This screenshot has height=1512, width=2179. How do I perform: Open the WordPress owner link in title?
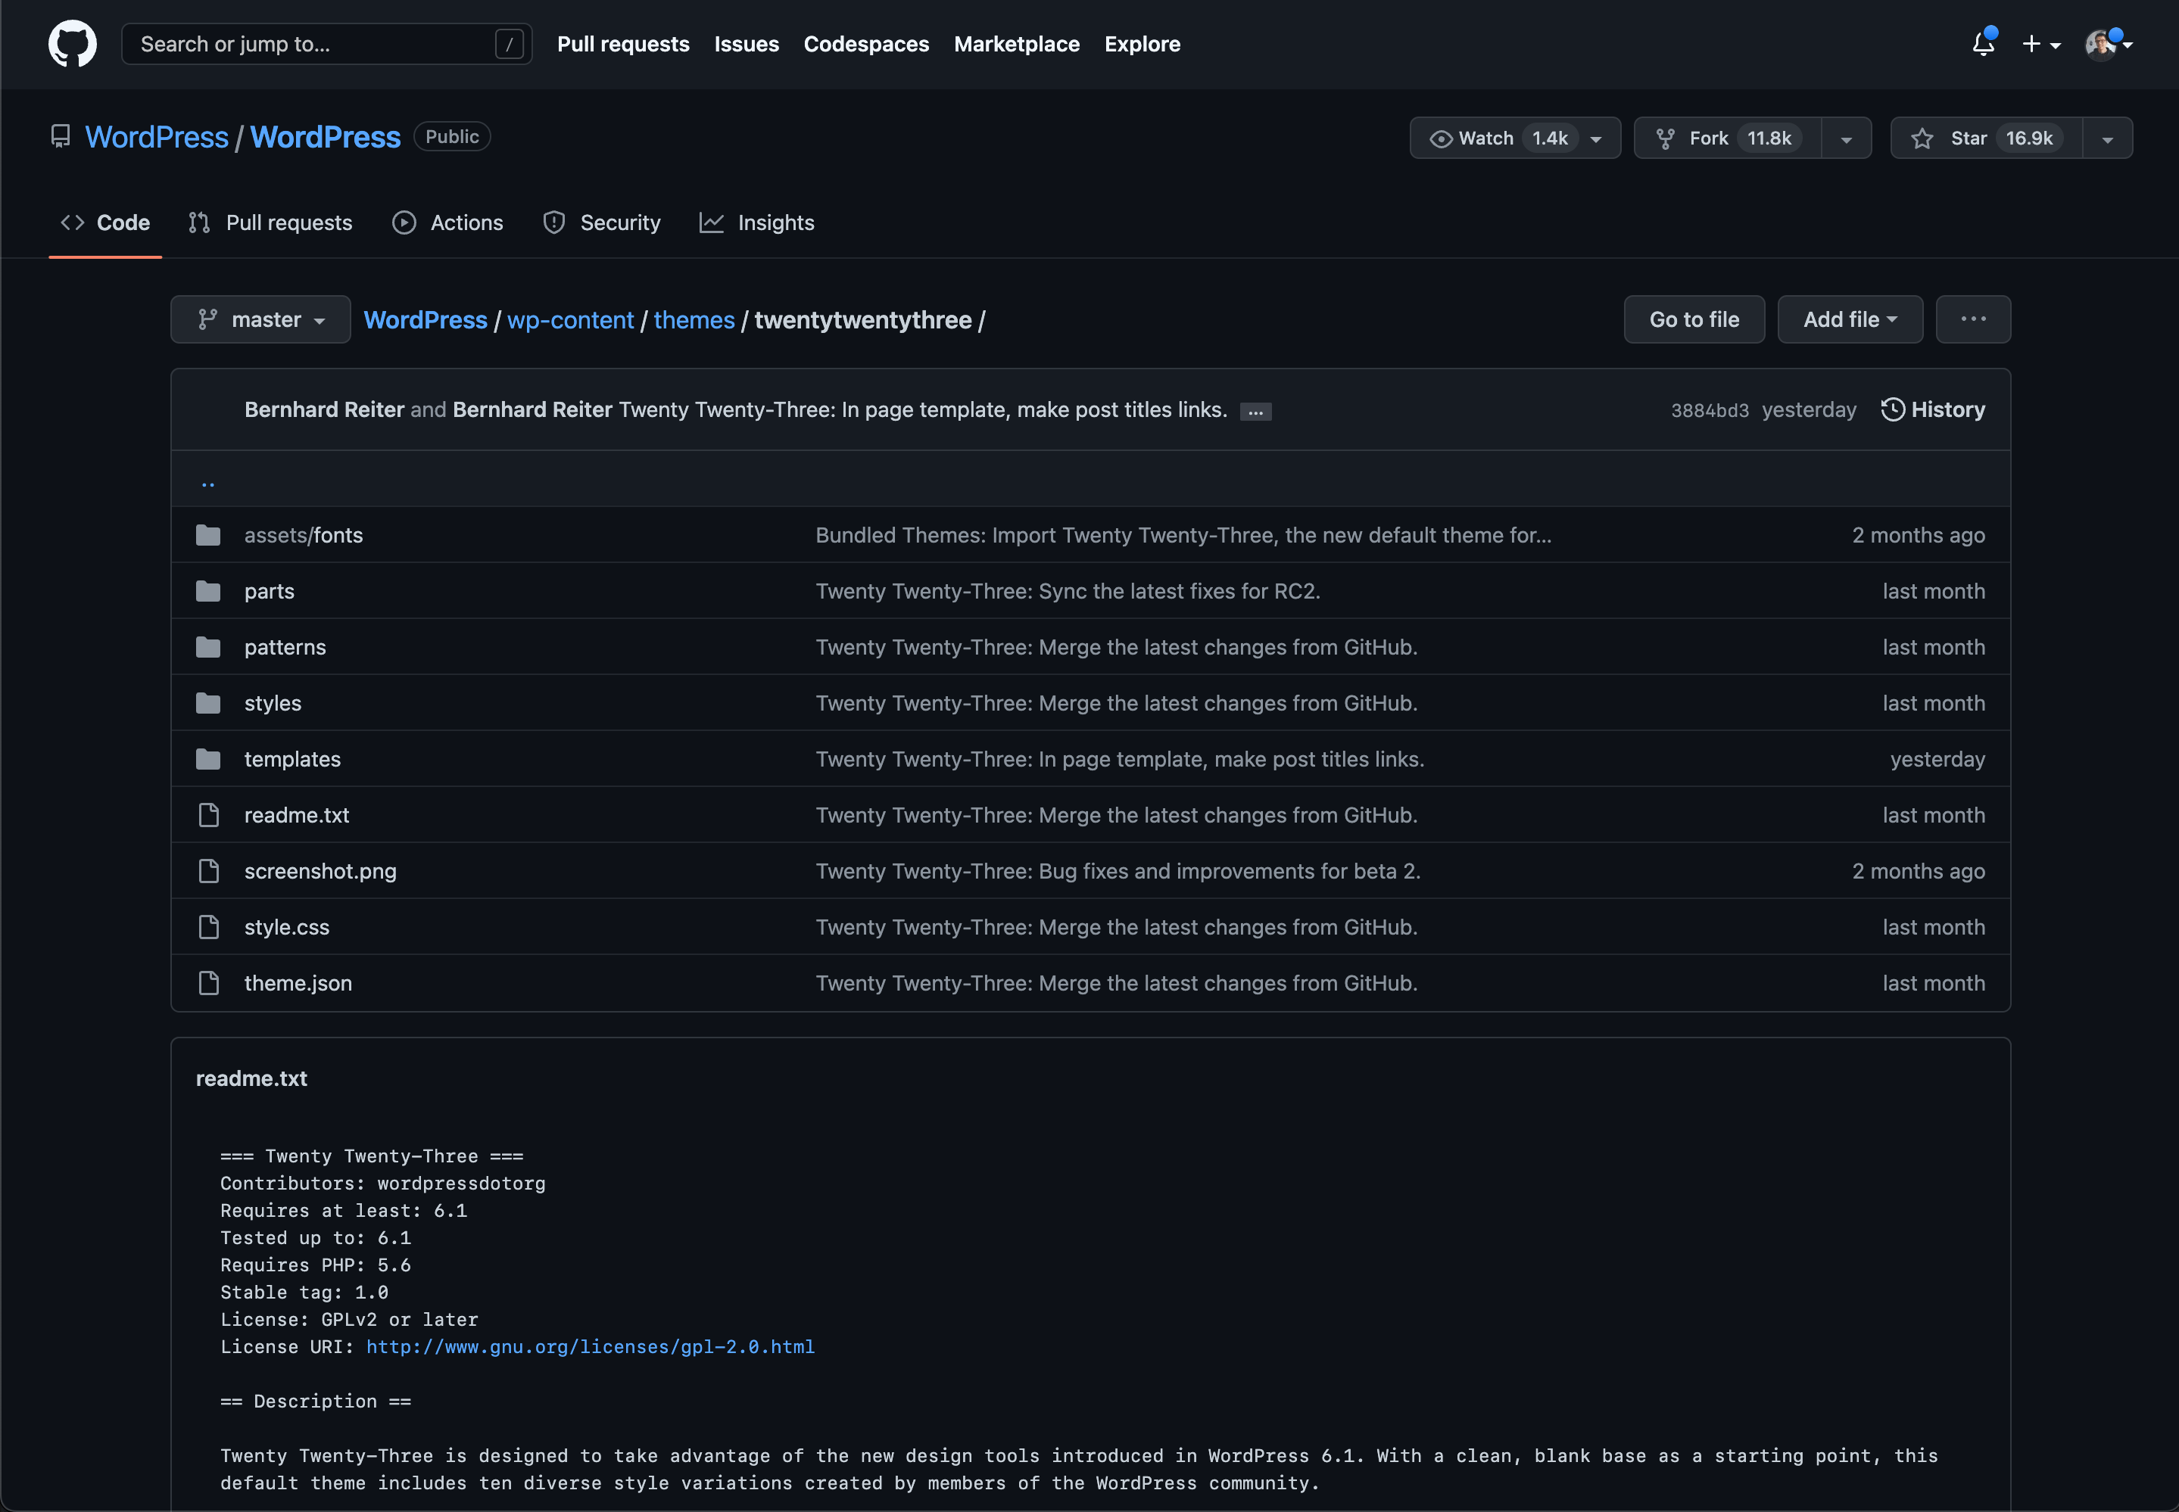pos(157,136)
